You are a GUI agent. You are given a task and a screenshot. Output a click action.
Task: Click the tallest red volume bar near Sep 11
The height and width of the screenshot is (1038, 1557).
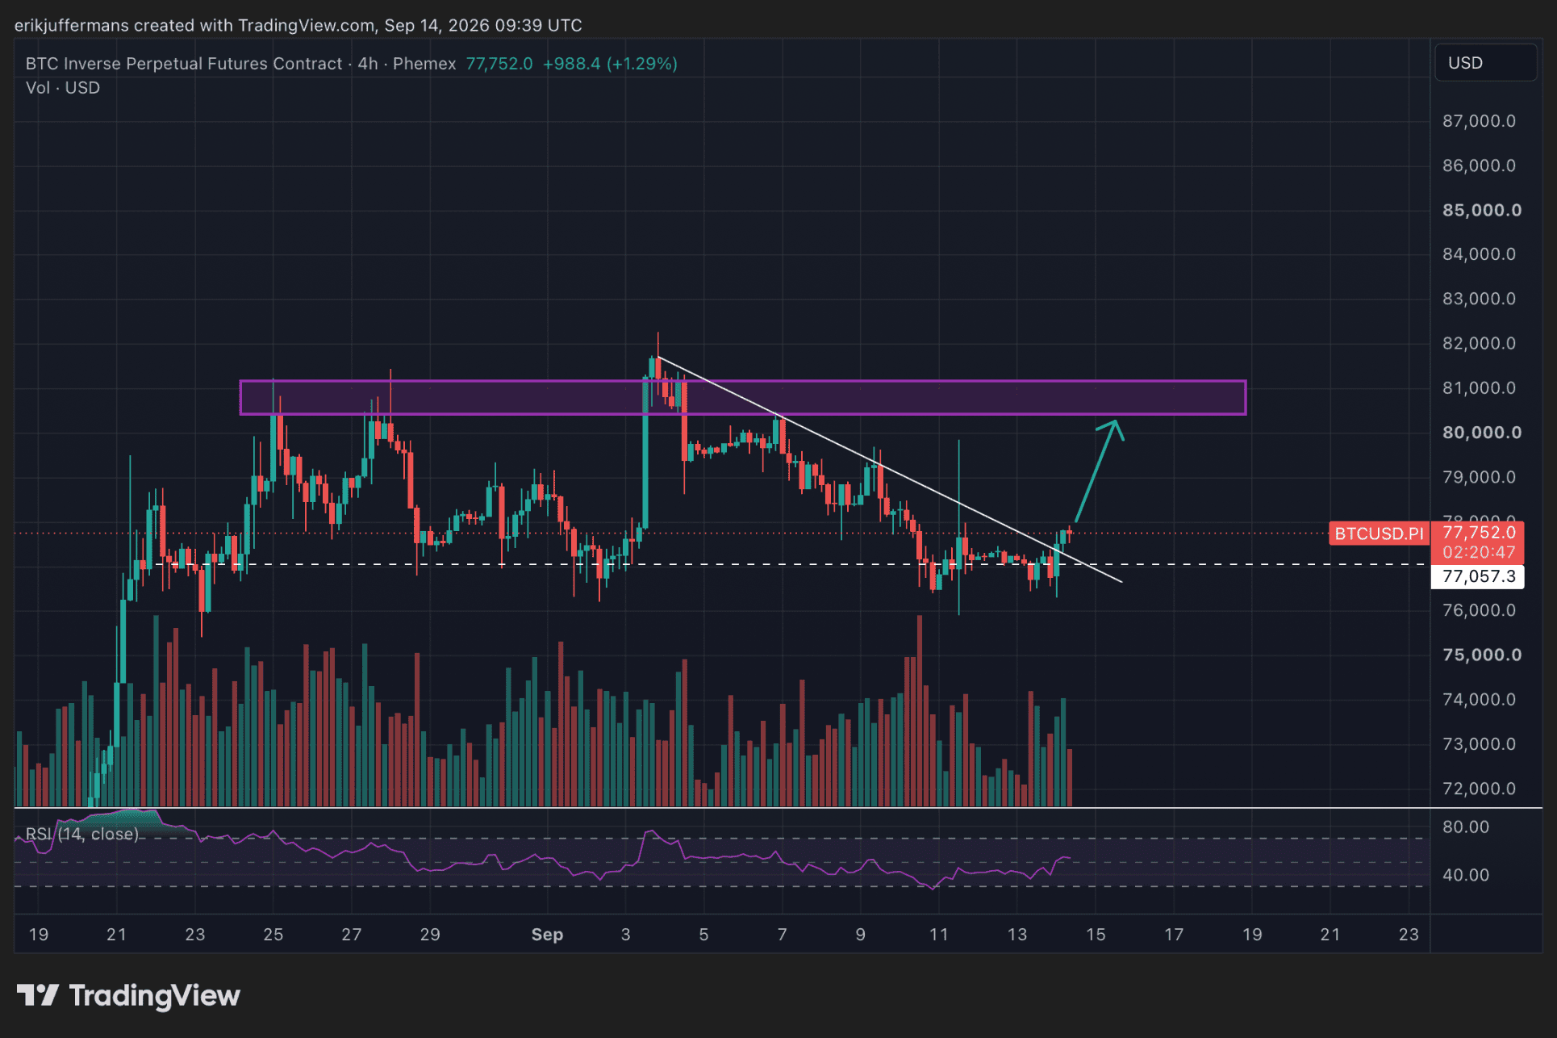point(919,711)
